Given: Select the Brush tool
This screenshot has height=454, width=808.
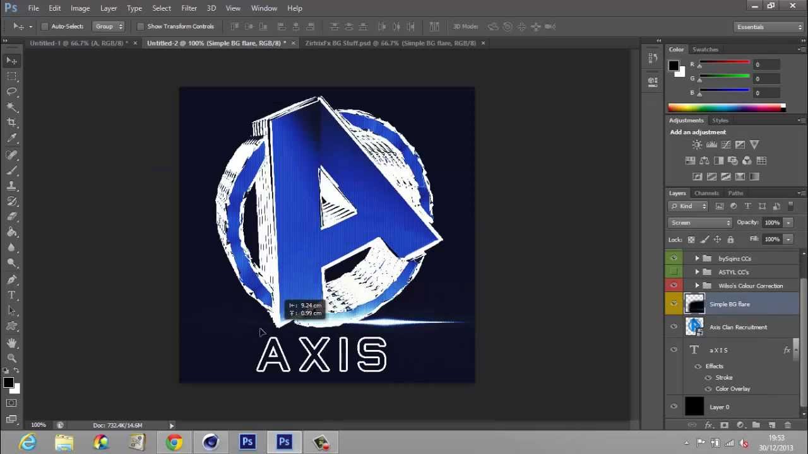Looking at the screenshot, I should (x=12, y=170).
